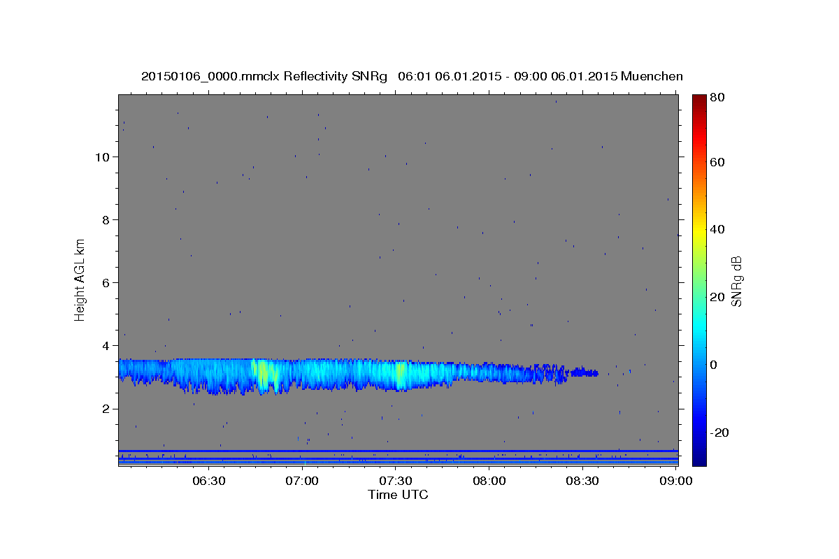Click the thin cloud tail near 08:30

point(585,373)
